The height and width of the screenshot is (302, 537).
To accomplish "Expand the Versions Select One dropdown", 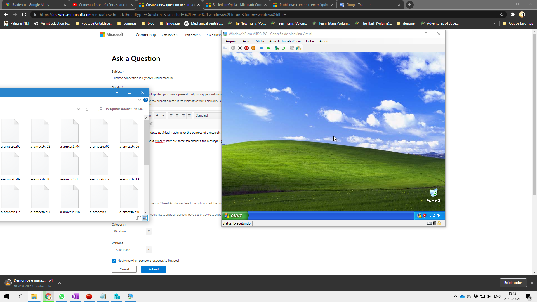I will pyautogui.click(x=131, y=250).
